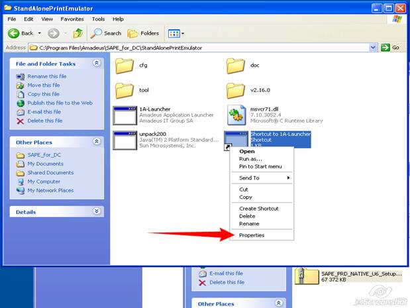Open the Edit menu

click(x=28, y=19)
